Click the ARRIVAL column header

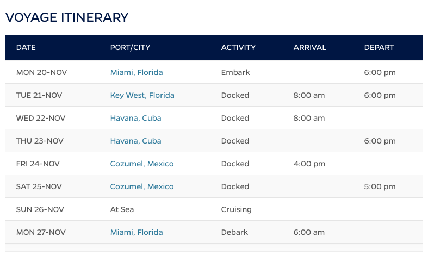[309, 47]
